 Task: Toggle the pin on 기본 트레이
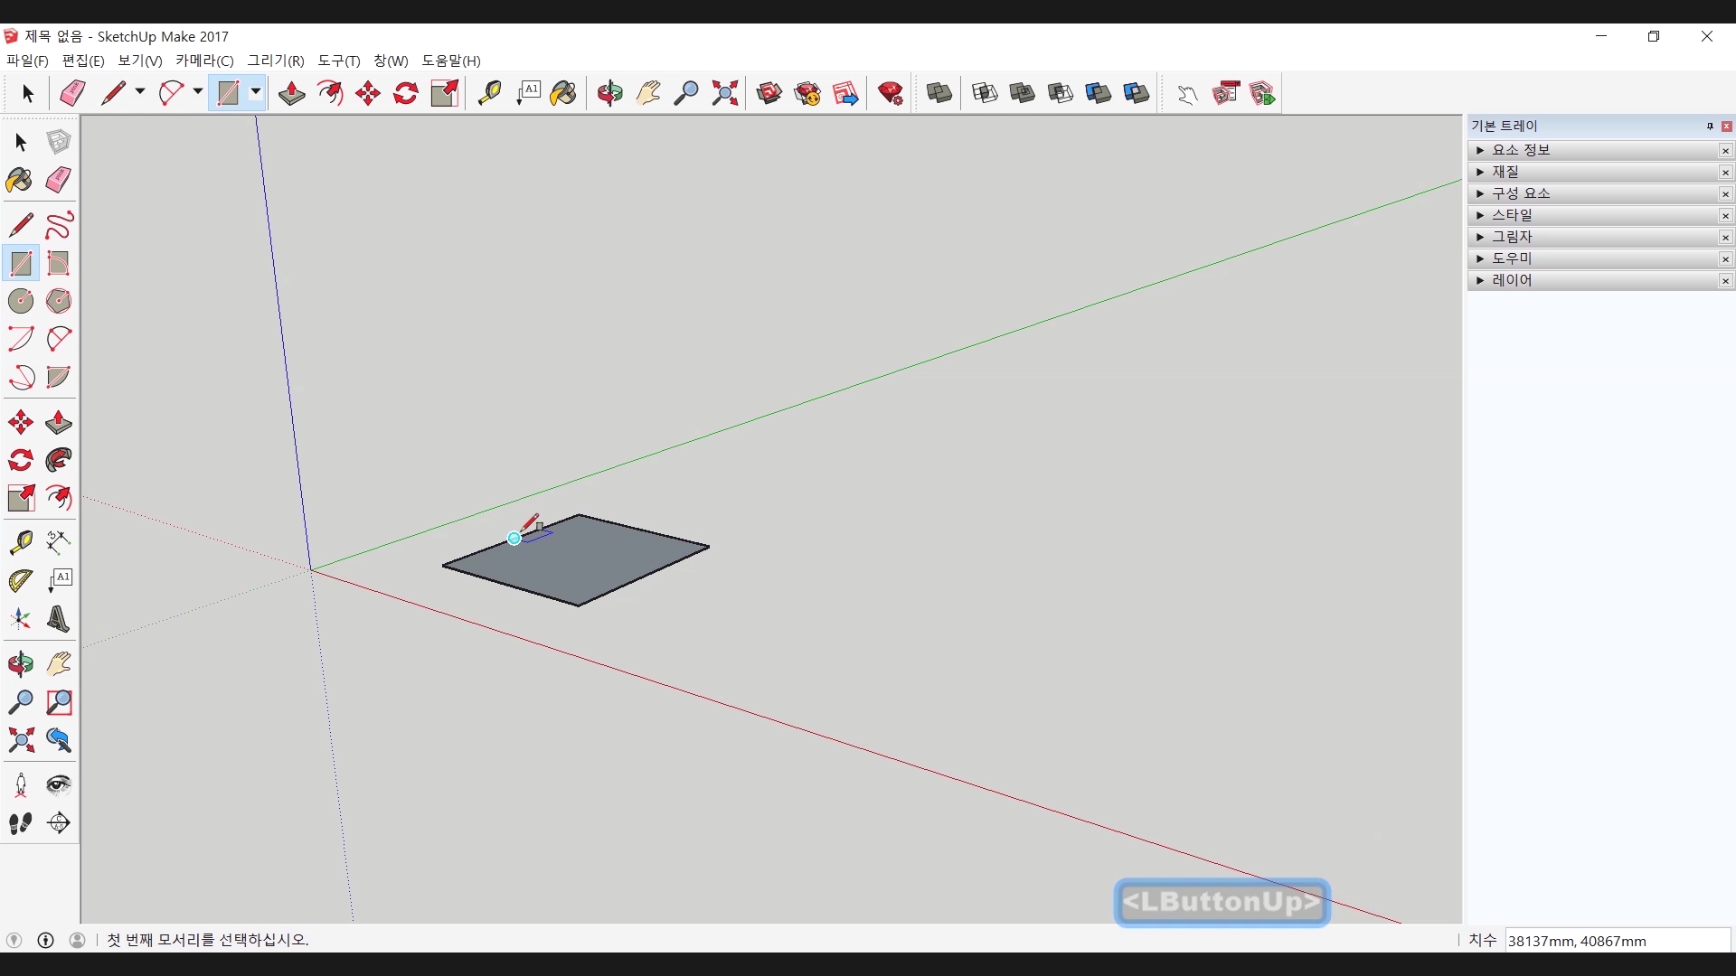[x=1710, y=127]
